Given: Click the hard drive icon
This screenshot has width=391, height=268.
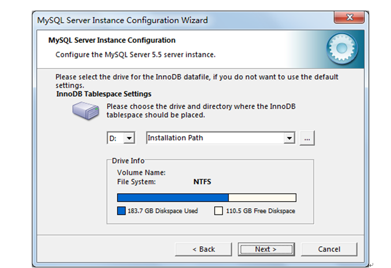Looking at the screenshot, I should coord(85,110).
